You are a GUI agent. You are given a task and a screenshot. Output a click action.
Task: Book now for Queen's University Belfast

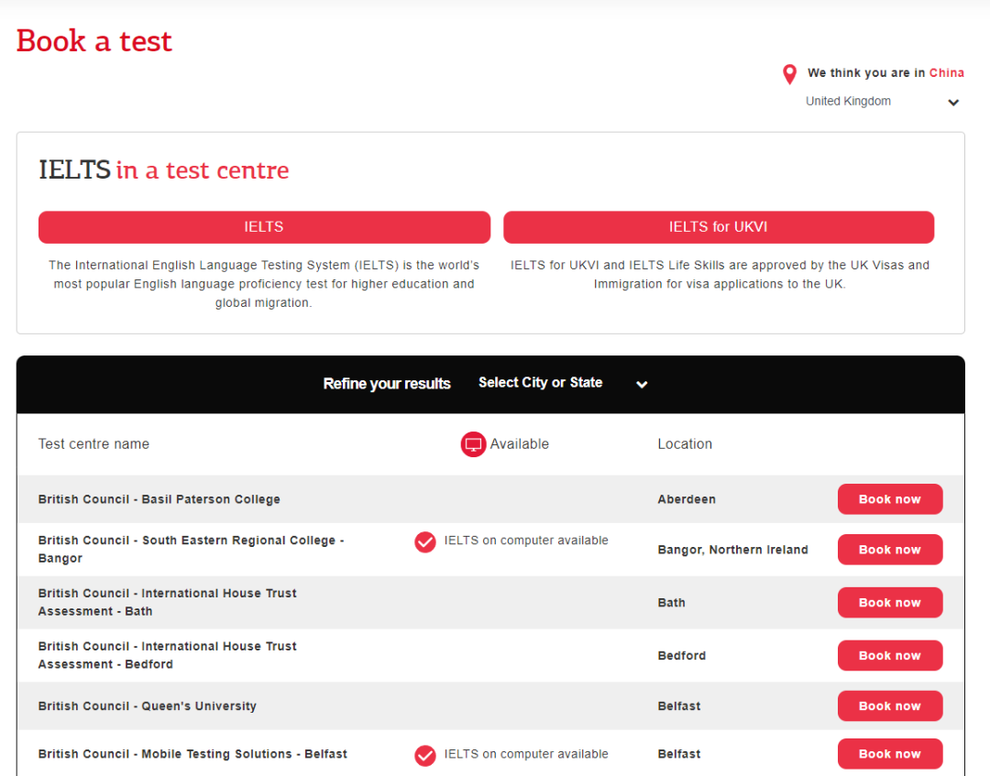tap(889, 706)
